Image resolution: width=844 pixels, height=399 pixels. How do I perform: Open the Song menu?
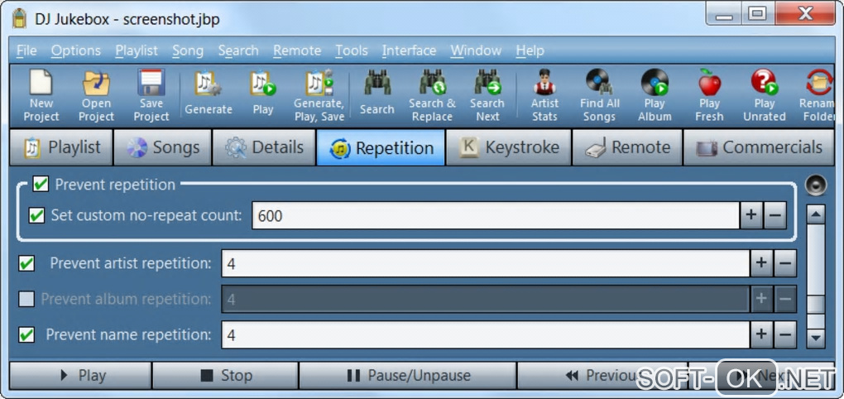(x=188, y=50)
